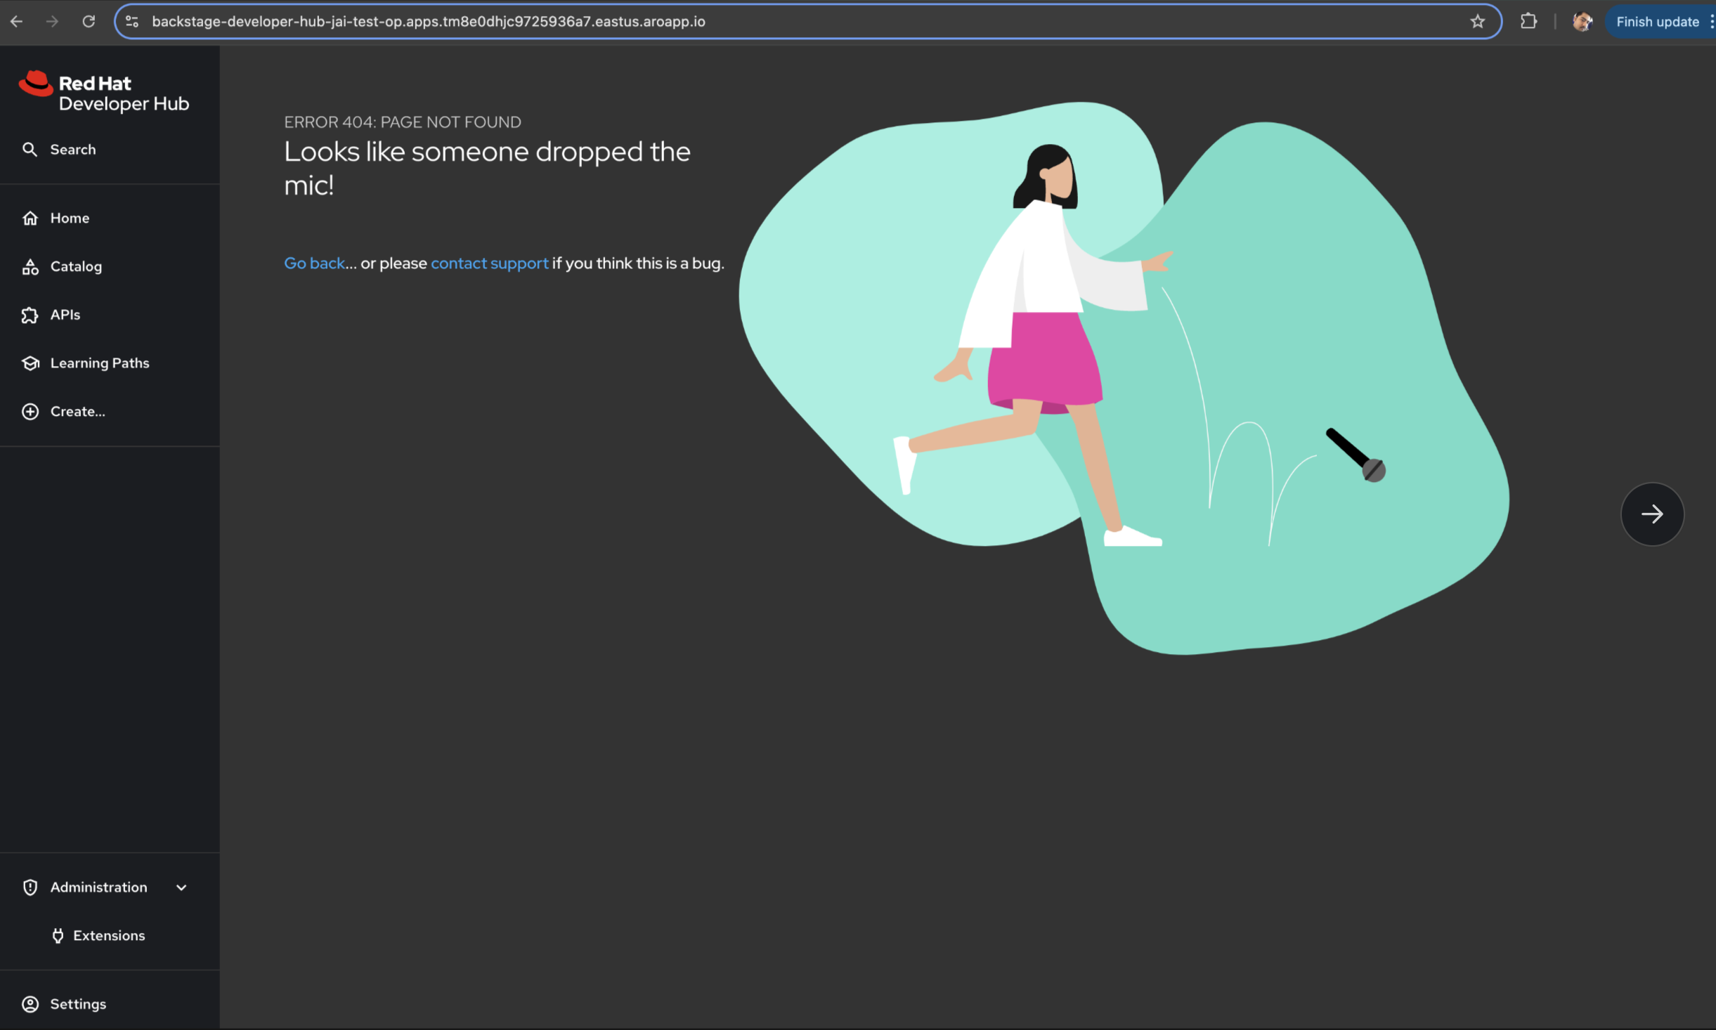Image resolution: width=1716 pixels, height=1030 pixels.
Task: Click the Catalog shapes icon
Action: pos(30,267)
